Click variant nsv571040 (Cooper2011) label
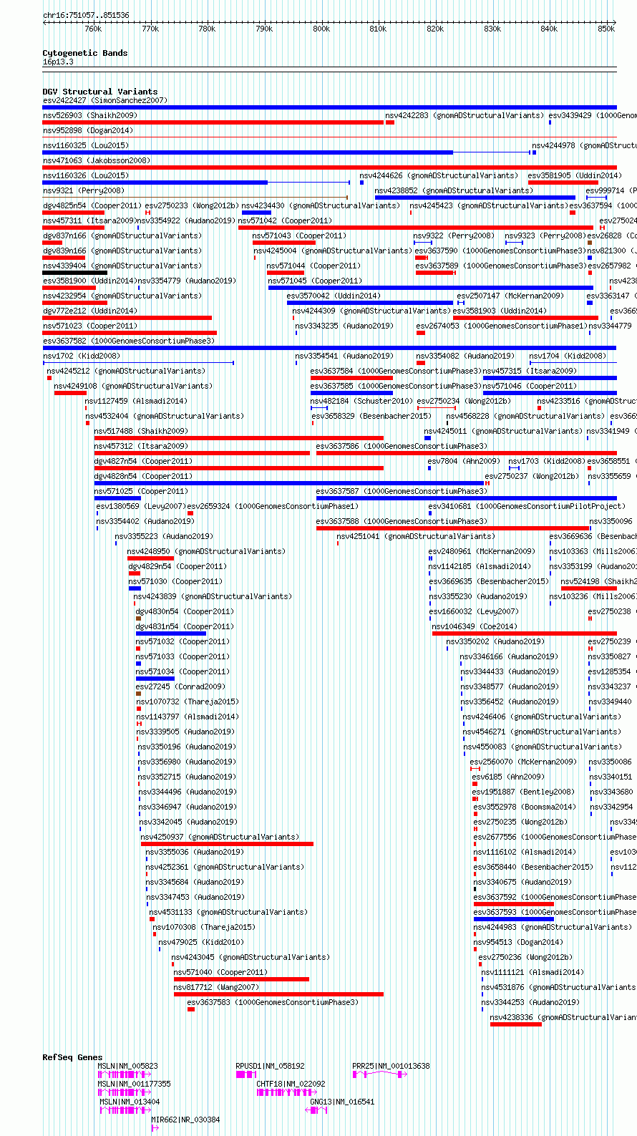Viewport: 637px width, 1136px height. point(220,972)
